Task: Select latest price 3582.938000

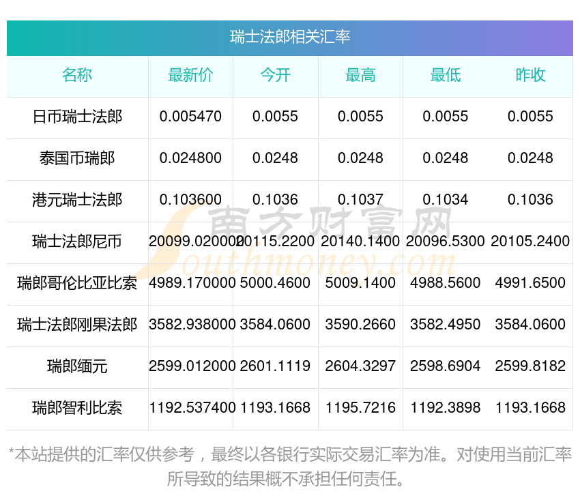Action: (192, 325)
